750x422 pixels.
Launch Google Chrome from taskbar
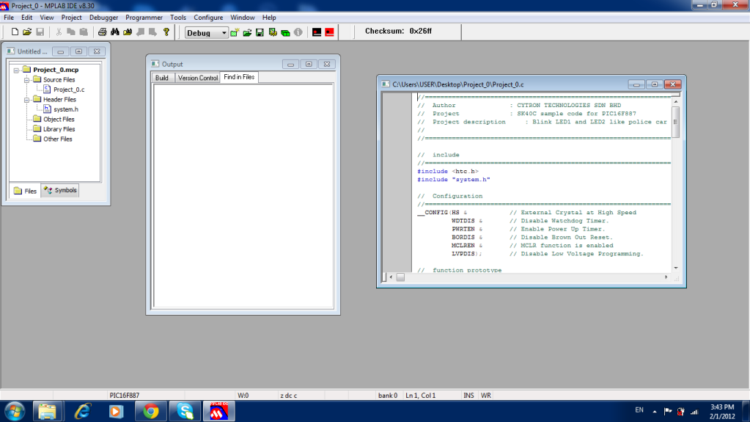151,412
